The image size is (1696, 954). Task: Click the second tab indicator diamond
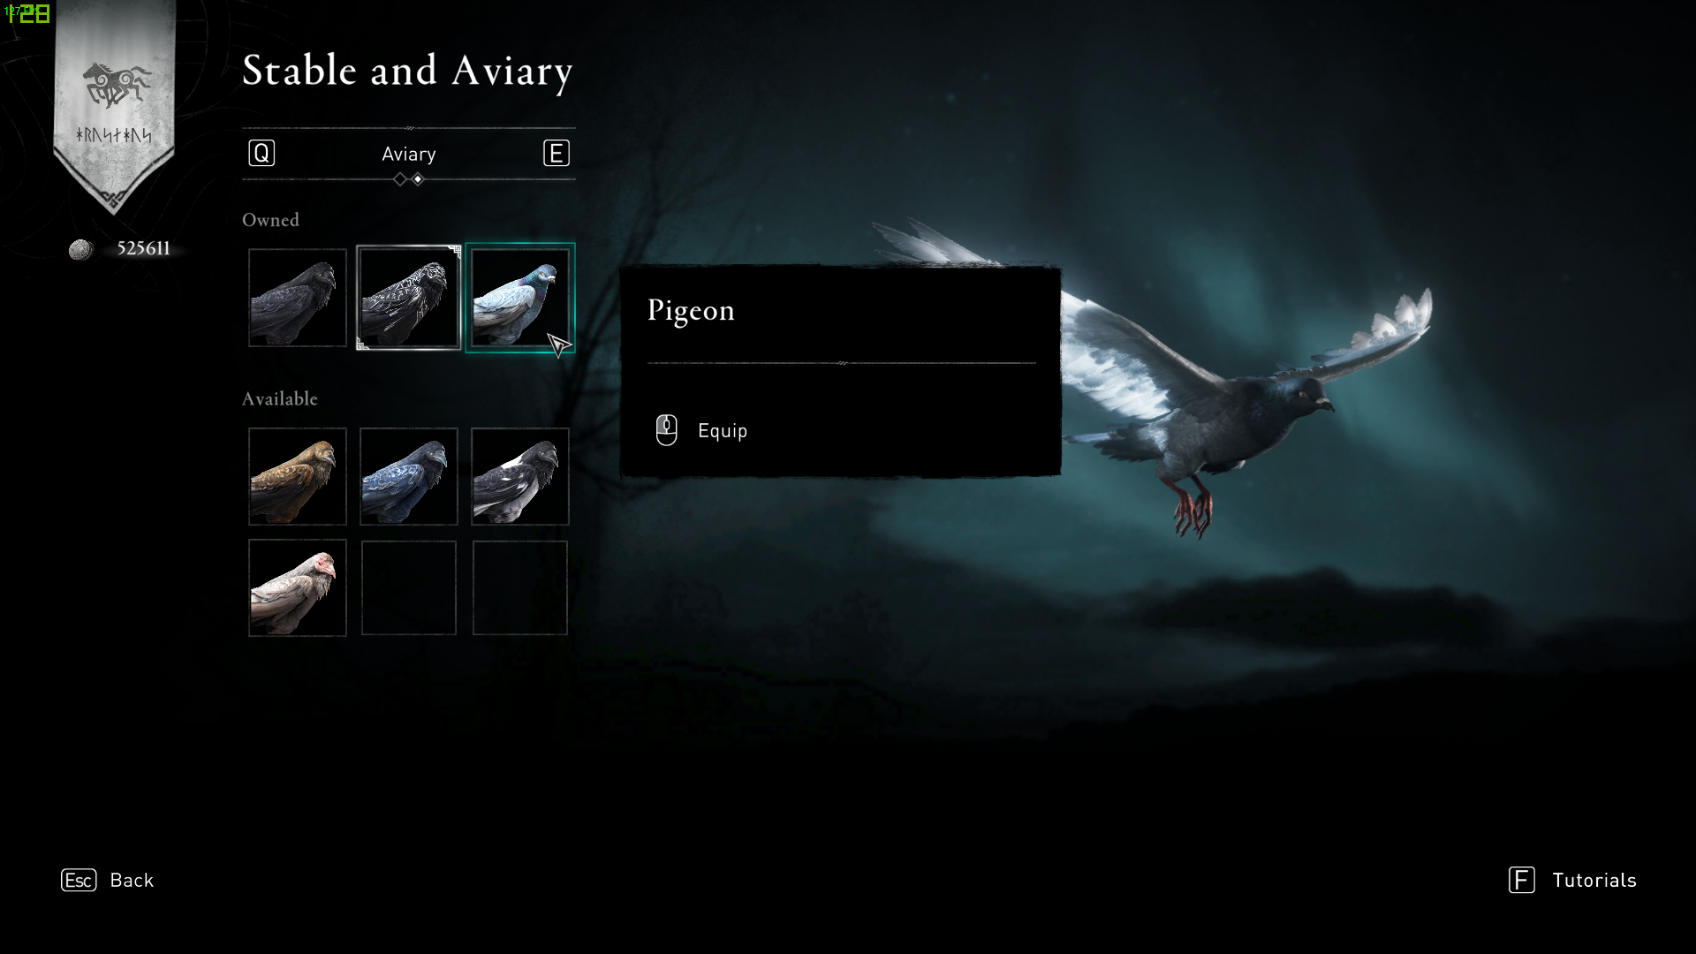tap(419, 179)
